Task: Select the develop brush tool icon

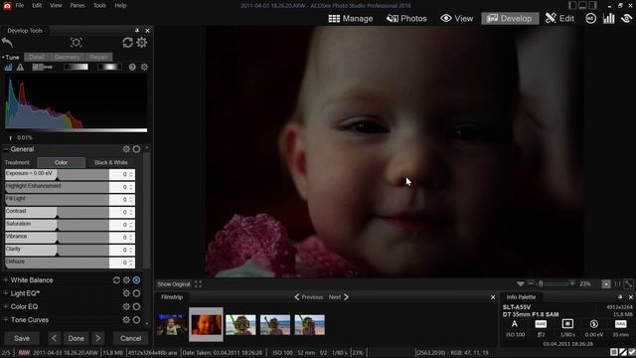Action: [42, 67]
